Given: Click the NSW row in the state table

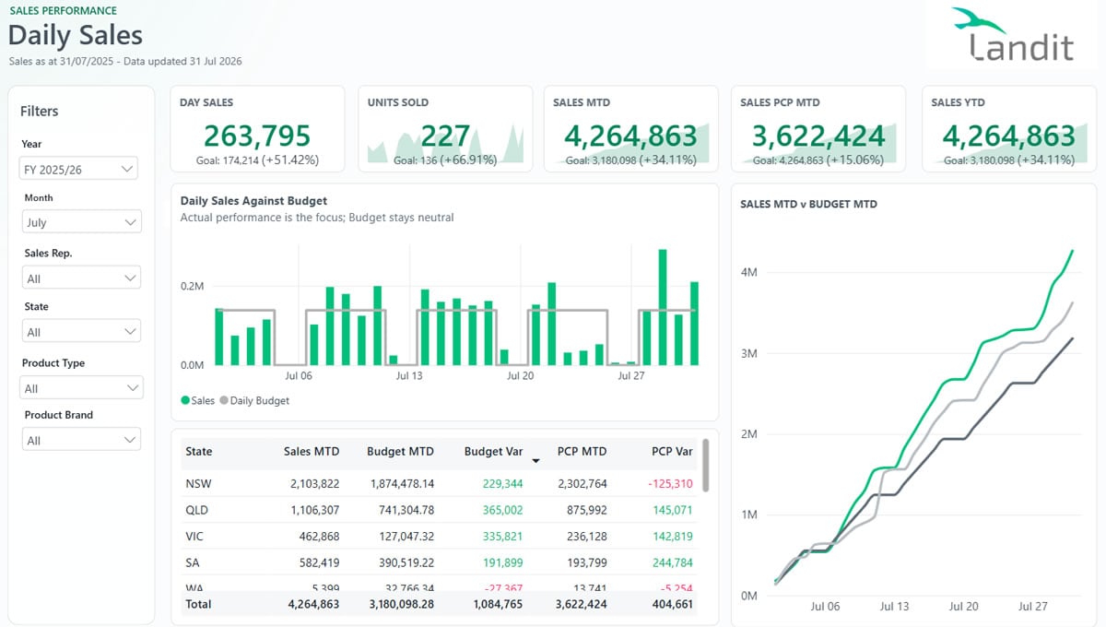Looking at the screenshot, I should click(441, 483).
